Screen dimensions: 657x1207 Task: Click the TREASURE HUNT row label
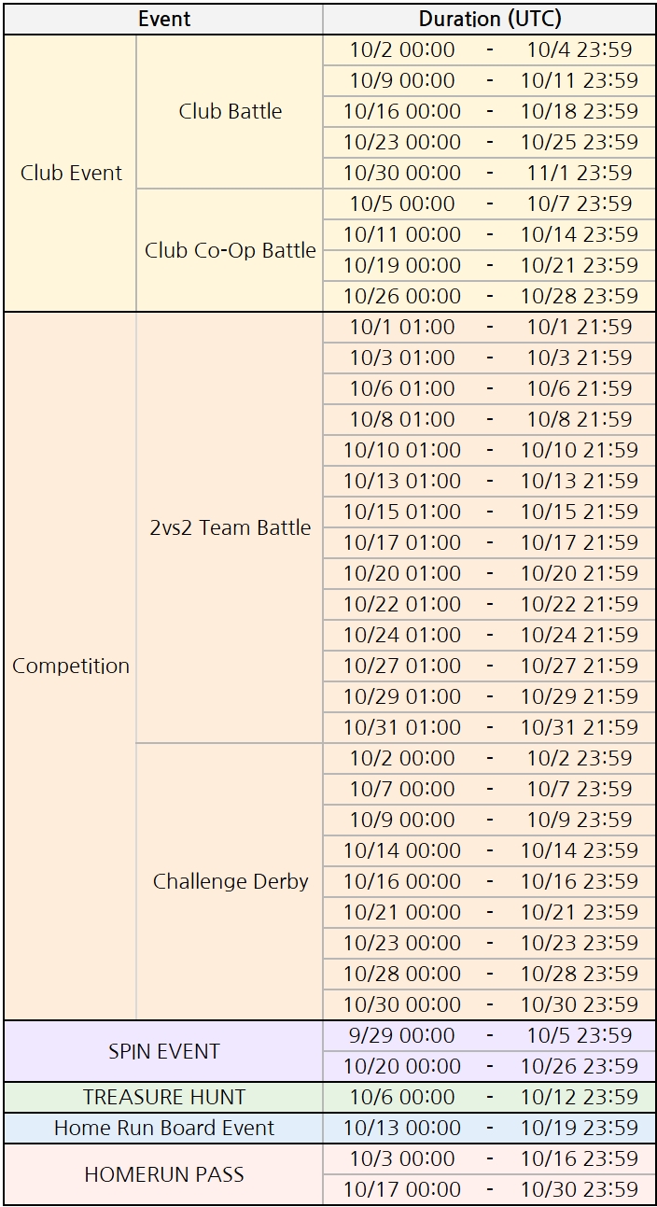click(x=164, y=1097)
